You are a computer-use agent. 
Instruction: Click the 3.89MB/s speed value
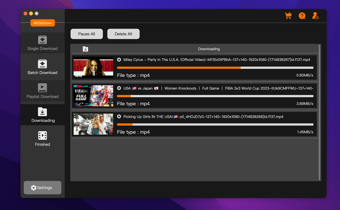click(x=305, y=103)
